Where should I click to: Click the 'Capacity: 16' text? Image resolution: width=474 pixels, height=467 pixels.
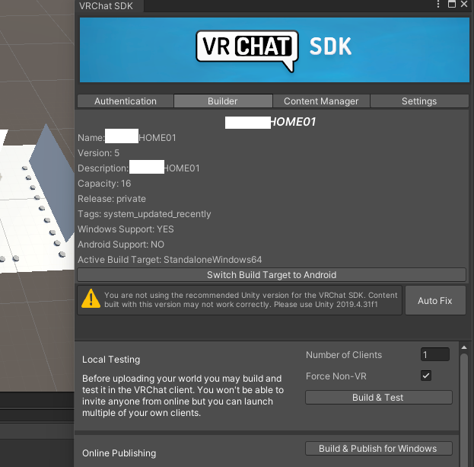104,184
